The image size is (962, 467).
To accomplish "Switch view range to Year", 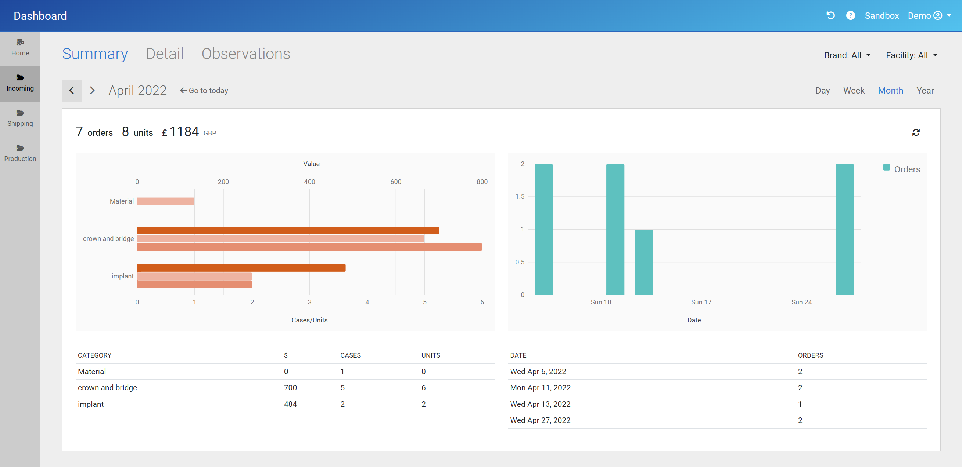I will 925,91.
